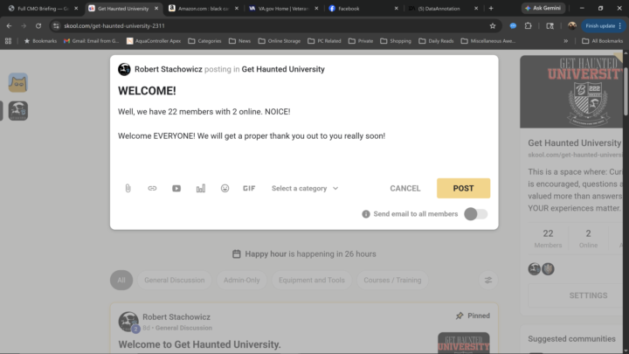Screen dimensions: 629x354
Task: Go back with browser back arrow
Action: pyautogui.click(x=9, y=25)
